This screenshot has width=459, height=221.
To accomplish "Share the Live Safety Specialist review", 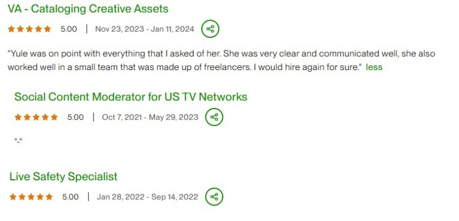I will point(214,197).
